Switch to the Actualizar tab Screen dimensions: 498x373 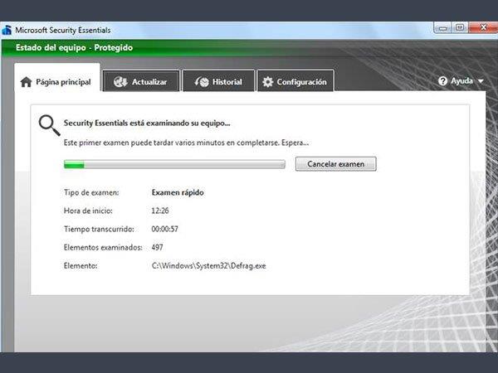(x=141, y=81)
